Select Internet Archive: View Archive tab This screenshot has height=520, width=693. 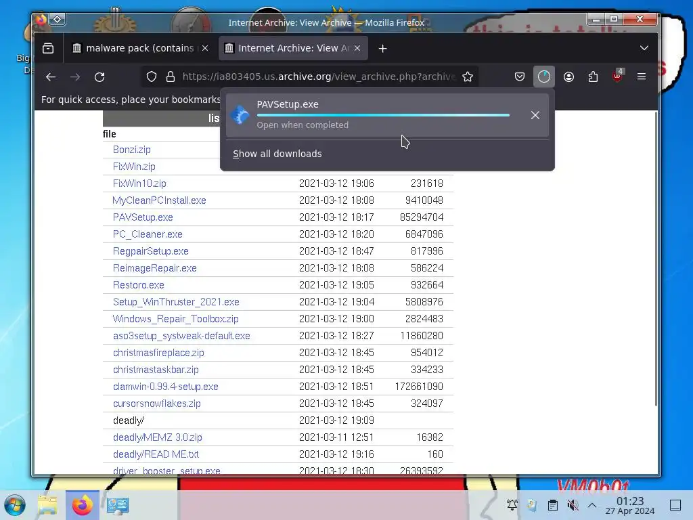click(292, 48)
